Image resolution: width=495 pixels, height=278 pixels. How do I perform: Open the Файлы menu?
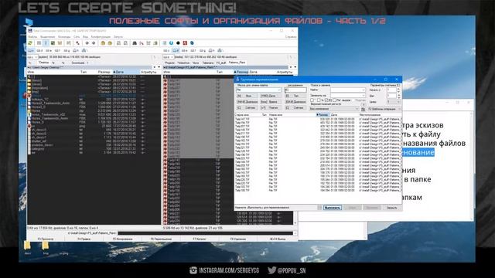pos(32,37)
